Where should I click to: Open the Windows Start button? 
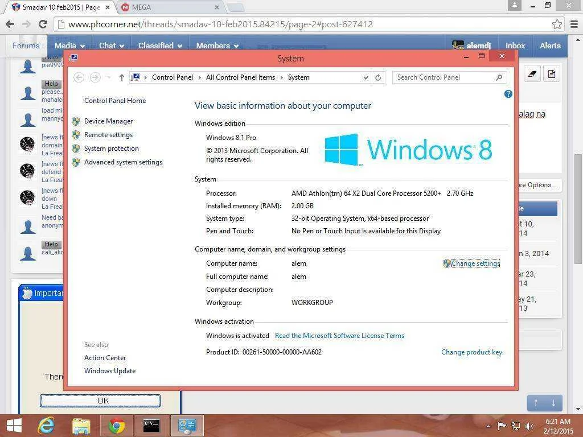pyautogui.click(x=14, y=426)
